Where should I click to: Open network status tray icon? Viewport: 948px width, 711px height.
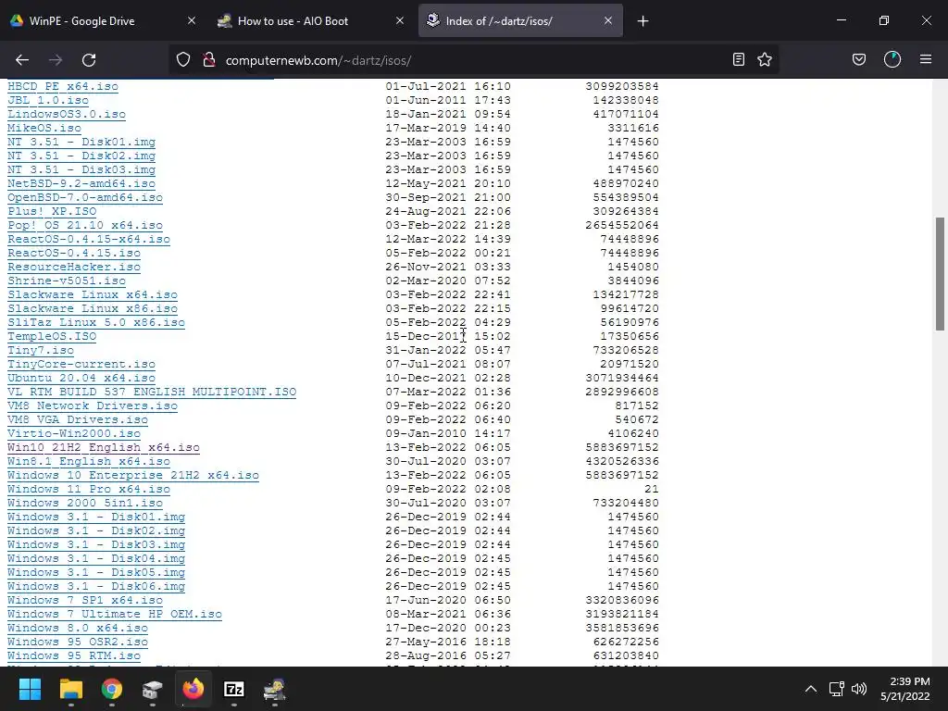pos(837,689)
